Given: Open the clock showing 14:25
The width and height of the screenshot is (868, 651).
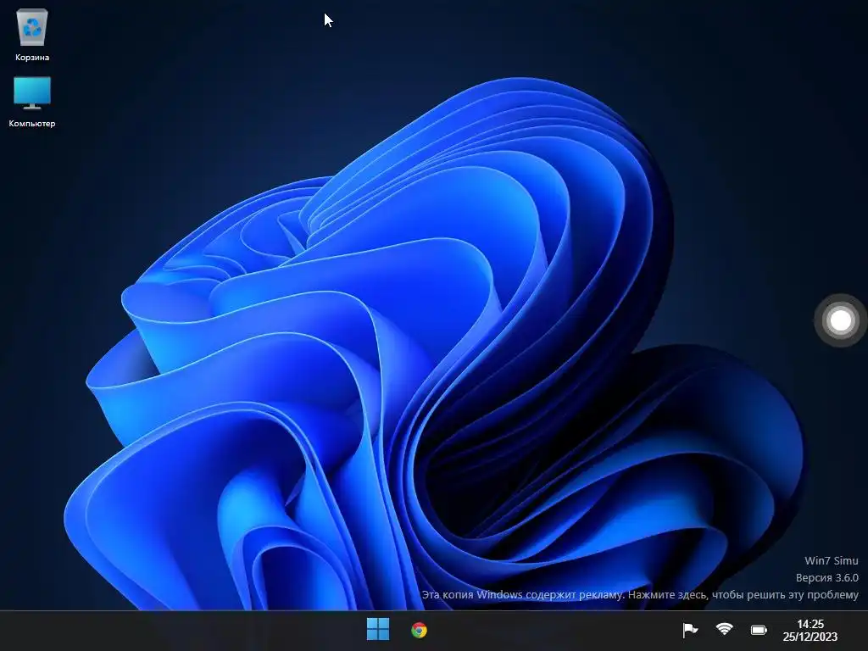Looking at the screenshot, I should [810, 631].
